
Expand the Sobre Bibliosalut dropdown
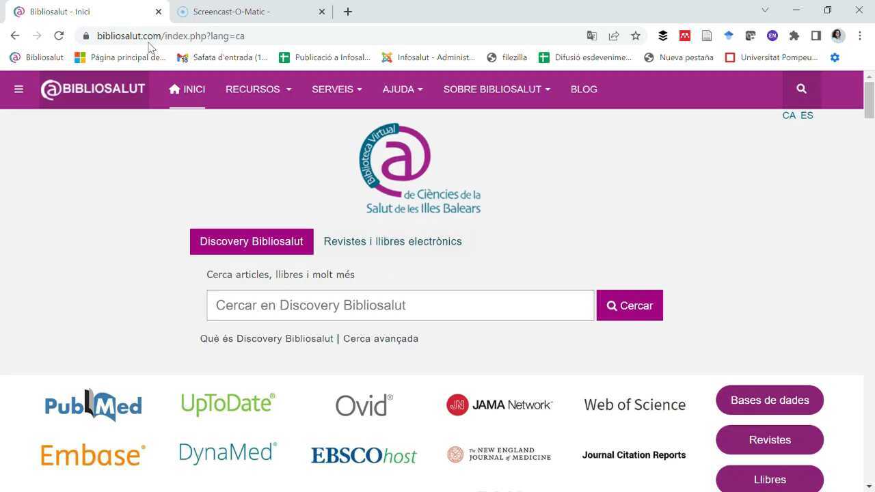(x=497, y=90)
